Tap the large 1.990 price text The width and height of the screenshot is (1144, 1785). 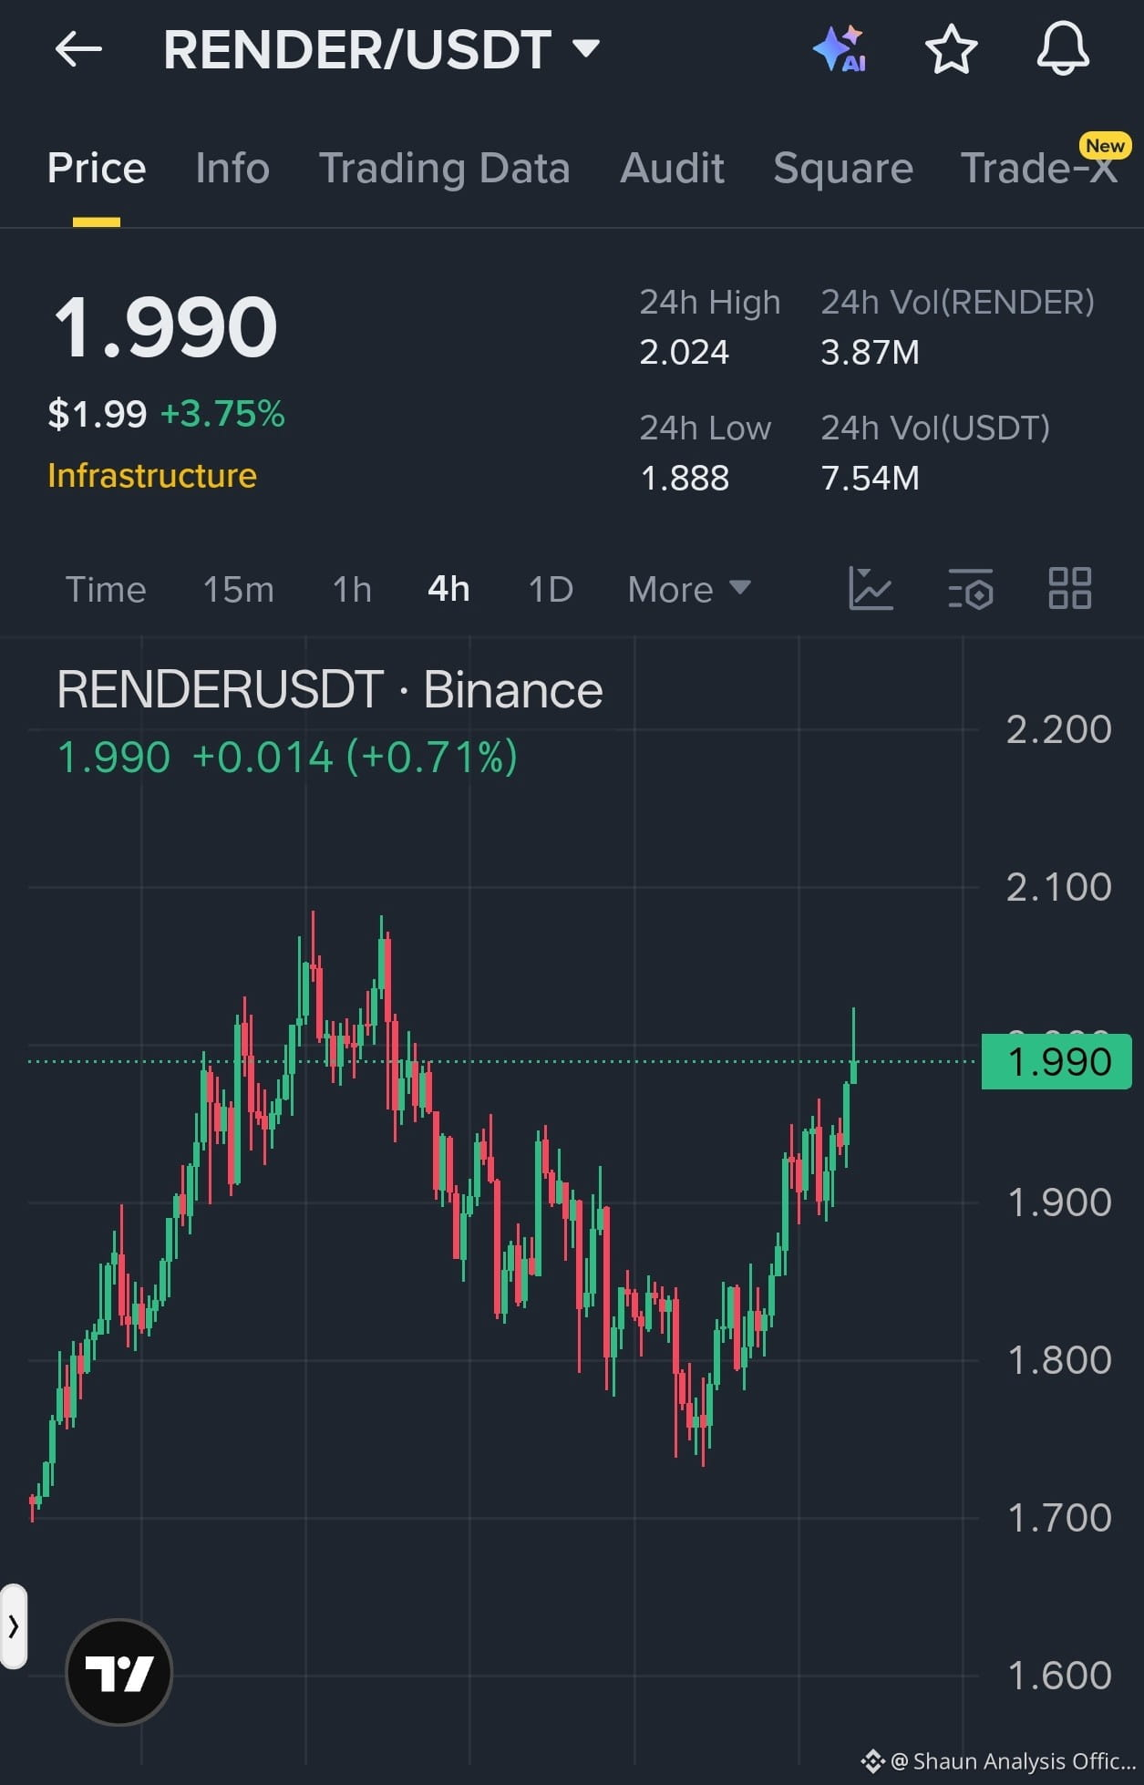point(165,326)
